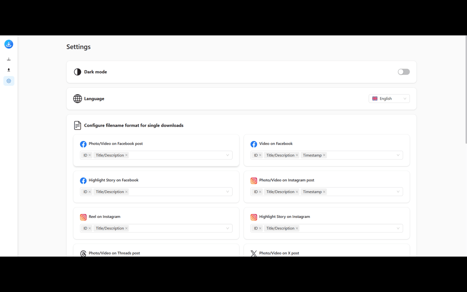Image resolution: width=467 pixels, height=292 pixels.
Task: Click empty input area in Highlight Story on Facebook field
Action: pyautogui.click(x=177, y=192)
